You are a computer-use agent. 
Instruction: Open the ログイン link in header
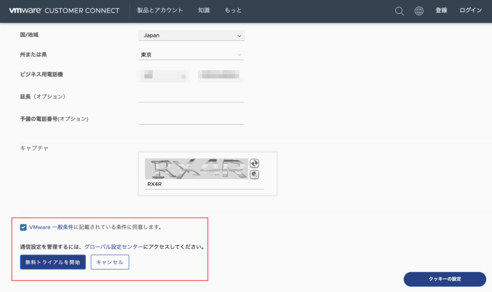tap(471, 11)
